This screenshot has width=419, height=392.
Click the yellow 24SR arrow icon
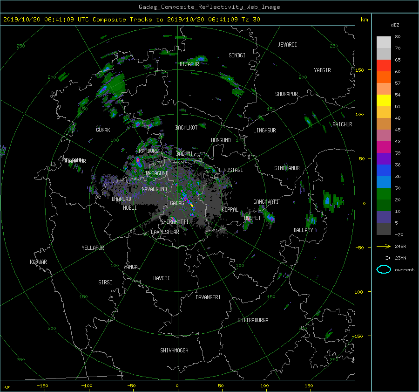coord(384,246)
